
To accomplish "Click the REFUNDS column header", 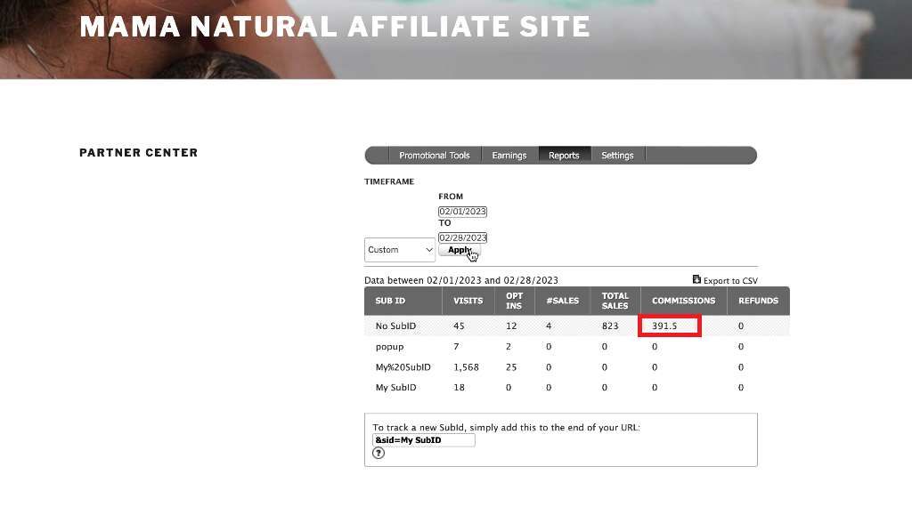I will coord(759,301).
